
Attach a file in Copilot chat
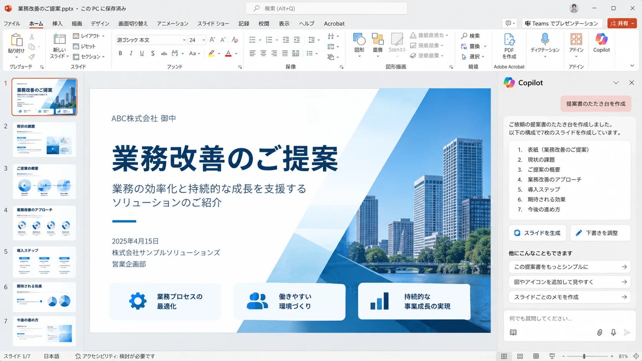(x=599, y=333)
